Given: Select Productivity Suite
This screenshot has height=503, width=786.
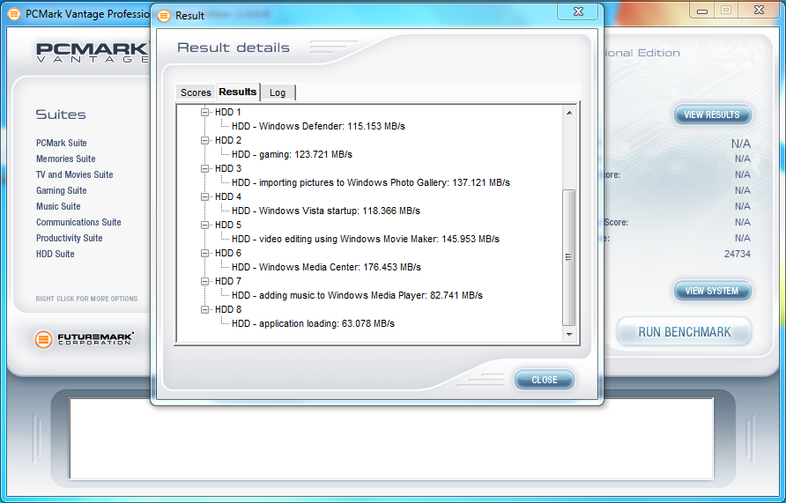Looking at the screenshot, I should click(70, 238).
